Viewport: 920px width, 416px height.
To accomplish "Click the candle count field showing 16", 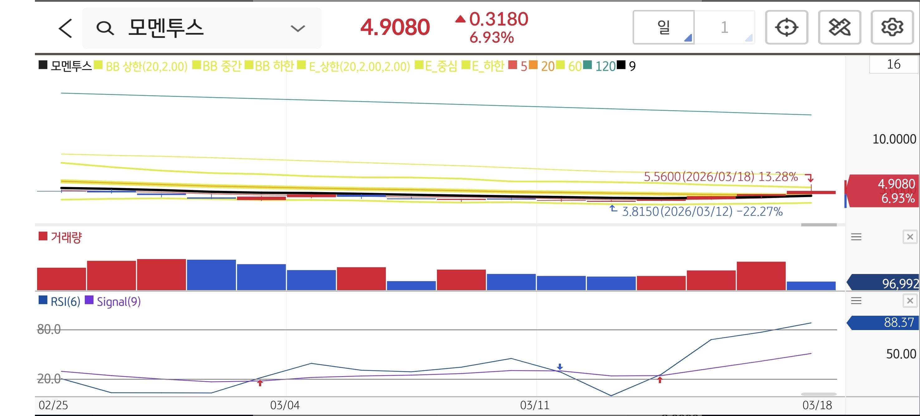I will coord(893,64).
